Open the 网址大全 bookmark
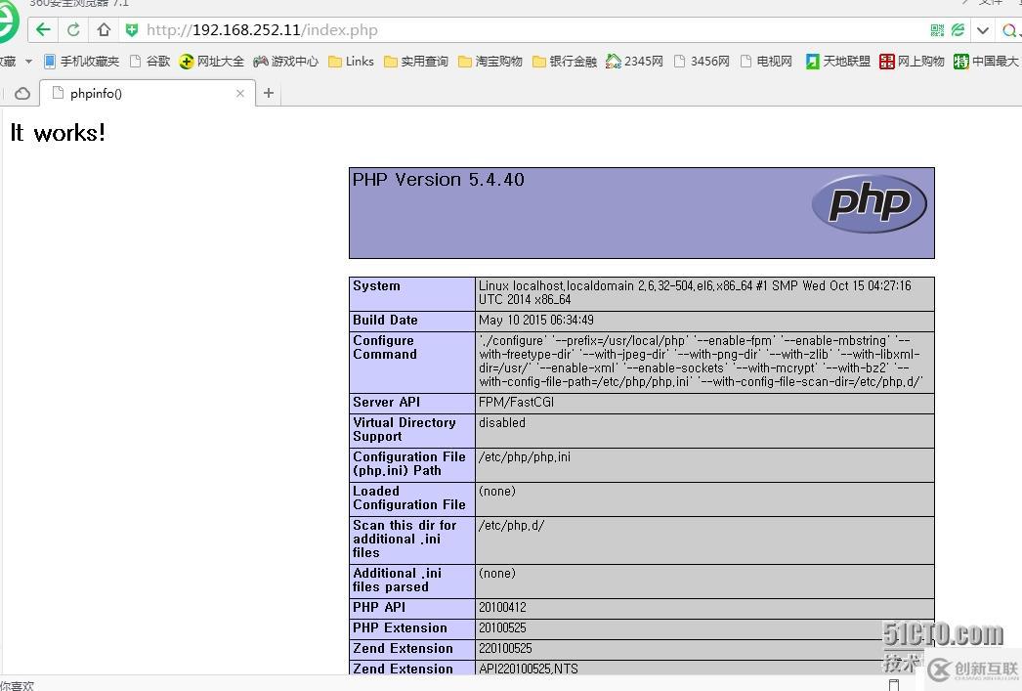 [x=211, y=62]
